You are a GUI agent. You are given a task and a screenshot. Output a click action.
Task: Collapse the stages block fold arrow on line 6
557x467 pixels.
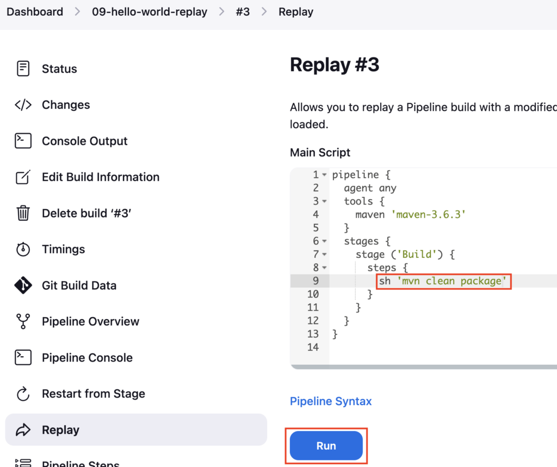324,241
